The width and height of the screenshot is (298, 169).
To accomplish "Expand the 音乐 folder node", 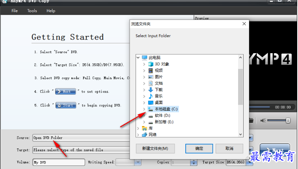I will [144, 96].
